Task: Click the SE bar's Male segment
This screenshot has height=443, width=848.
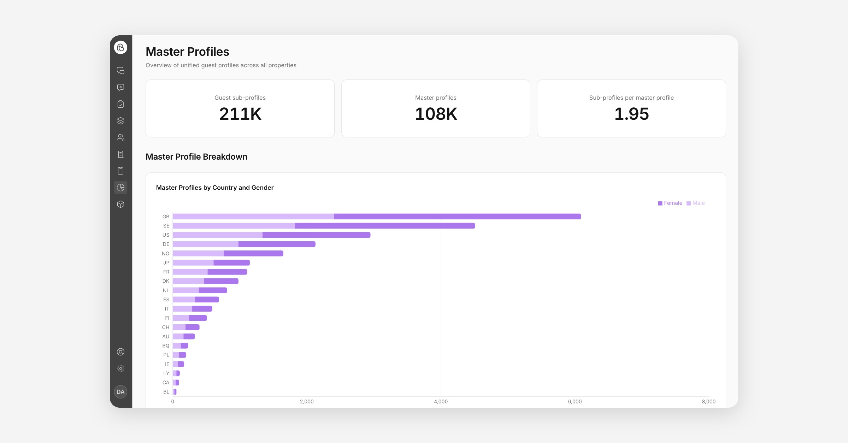Action: click(234, 226)
